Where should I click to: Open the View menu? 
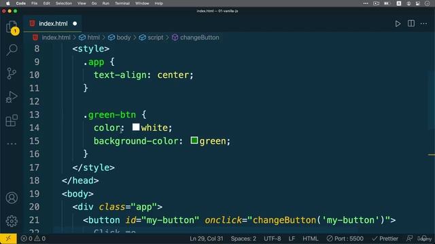(x=82, y=3)
